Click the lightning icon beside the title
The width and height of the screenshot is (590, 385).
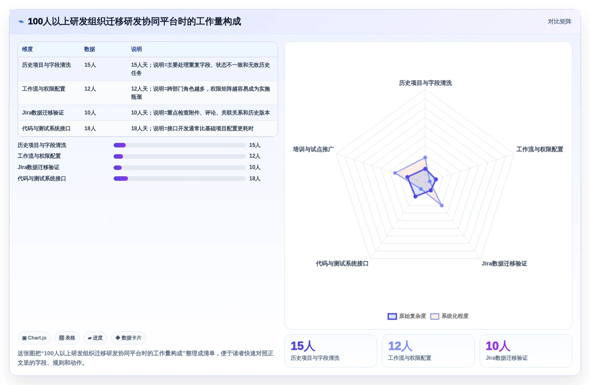(21, 22)
